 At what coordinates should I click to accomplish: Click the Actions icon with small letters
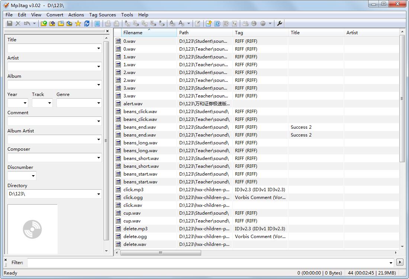click(x=173, y=23)
